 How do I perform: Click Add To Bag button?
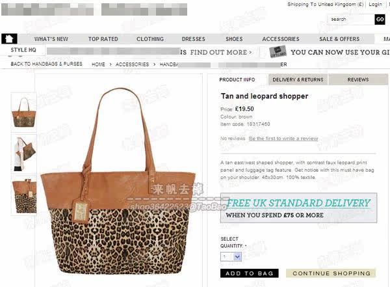click(x=249, y=273)
